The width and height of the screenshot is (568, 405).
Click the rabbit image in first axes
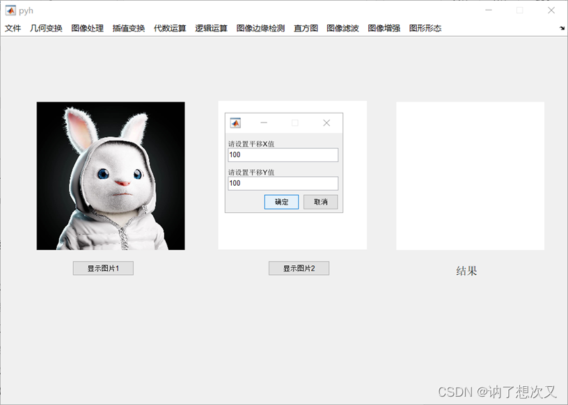click(x=111, y=175)
